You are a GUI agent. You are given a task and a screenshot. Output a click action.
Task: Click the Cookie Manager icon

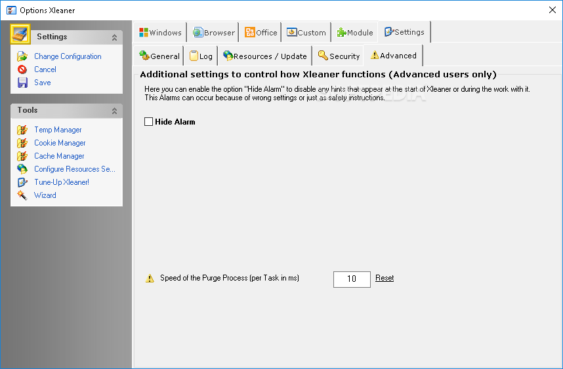click(x=22, y=143)
